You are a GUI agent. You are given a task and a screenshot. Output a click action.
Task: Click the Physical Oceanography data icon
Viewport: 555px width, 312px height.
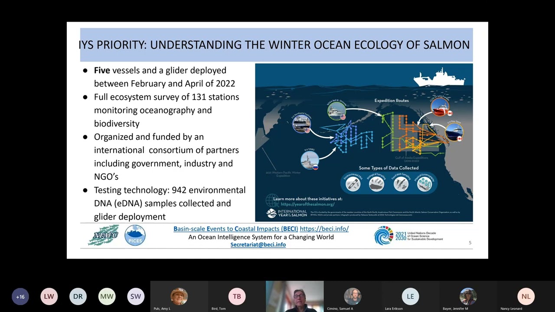[x=424, y=184]
